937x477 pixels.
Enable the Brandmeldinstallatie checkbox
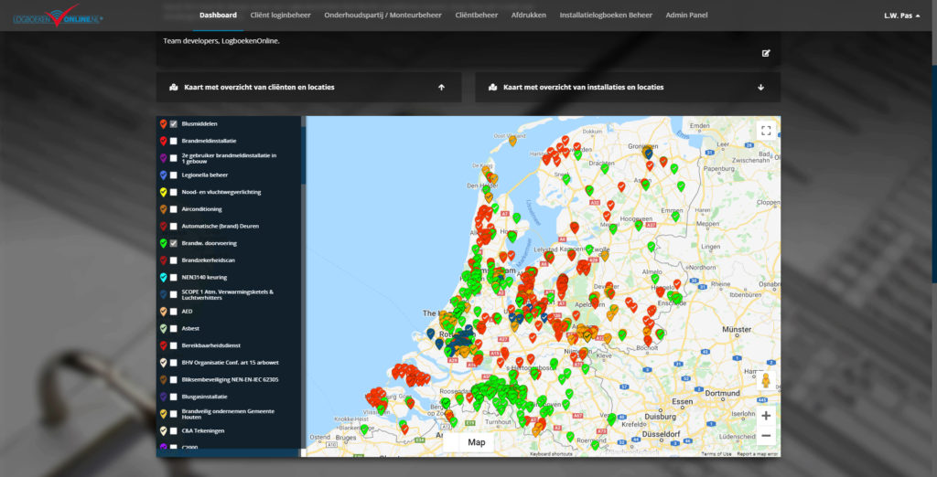click(174, 141)
